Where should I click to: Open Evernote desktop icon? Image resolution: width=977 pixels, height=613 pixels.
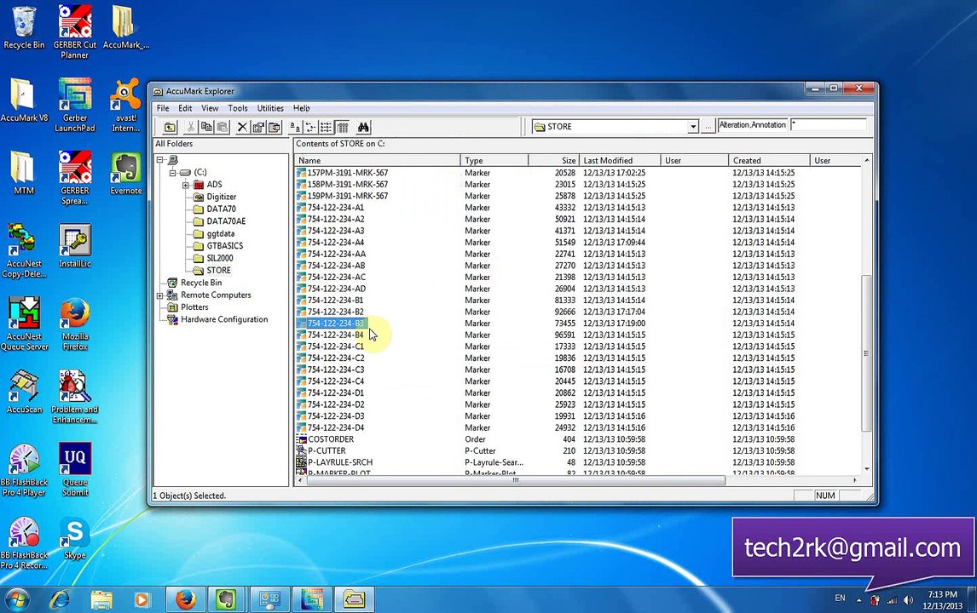pyautogui.click(x=126, y=173)
